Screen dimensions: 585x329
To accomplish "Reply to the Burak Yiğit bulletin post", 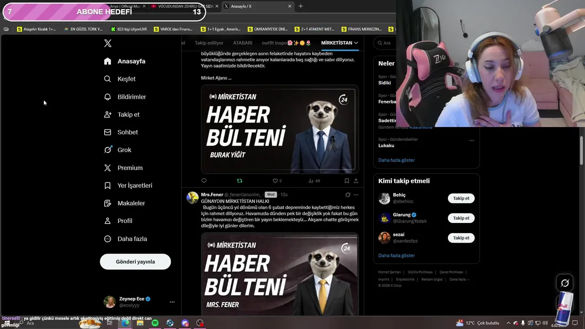I will 204,180.
